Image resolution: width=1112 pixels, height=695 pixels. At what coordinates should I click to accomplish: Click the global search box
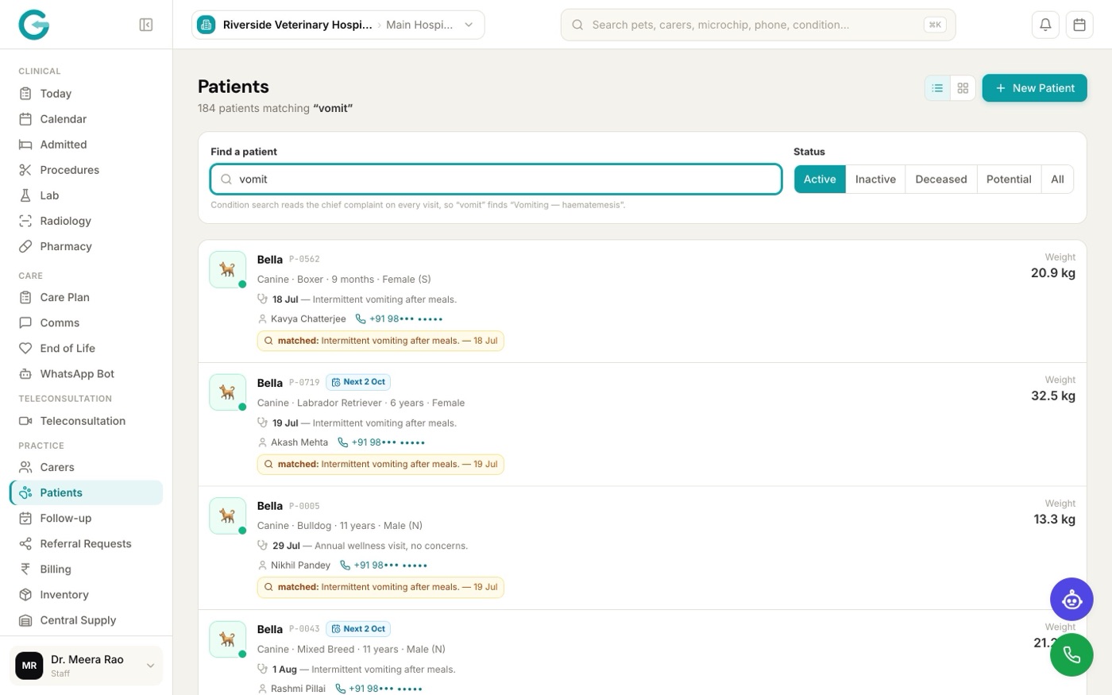click(x=758, y=25)
